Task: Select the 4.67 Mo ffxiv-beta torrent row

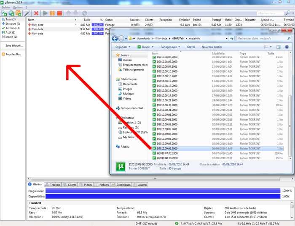Action: click(161, 25)
